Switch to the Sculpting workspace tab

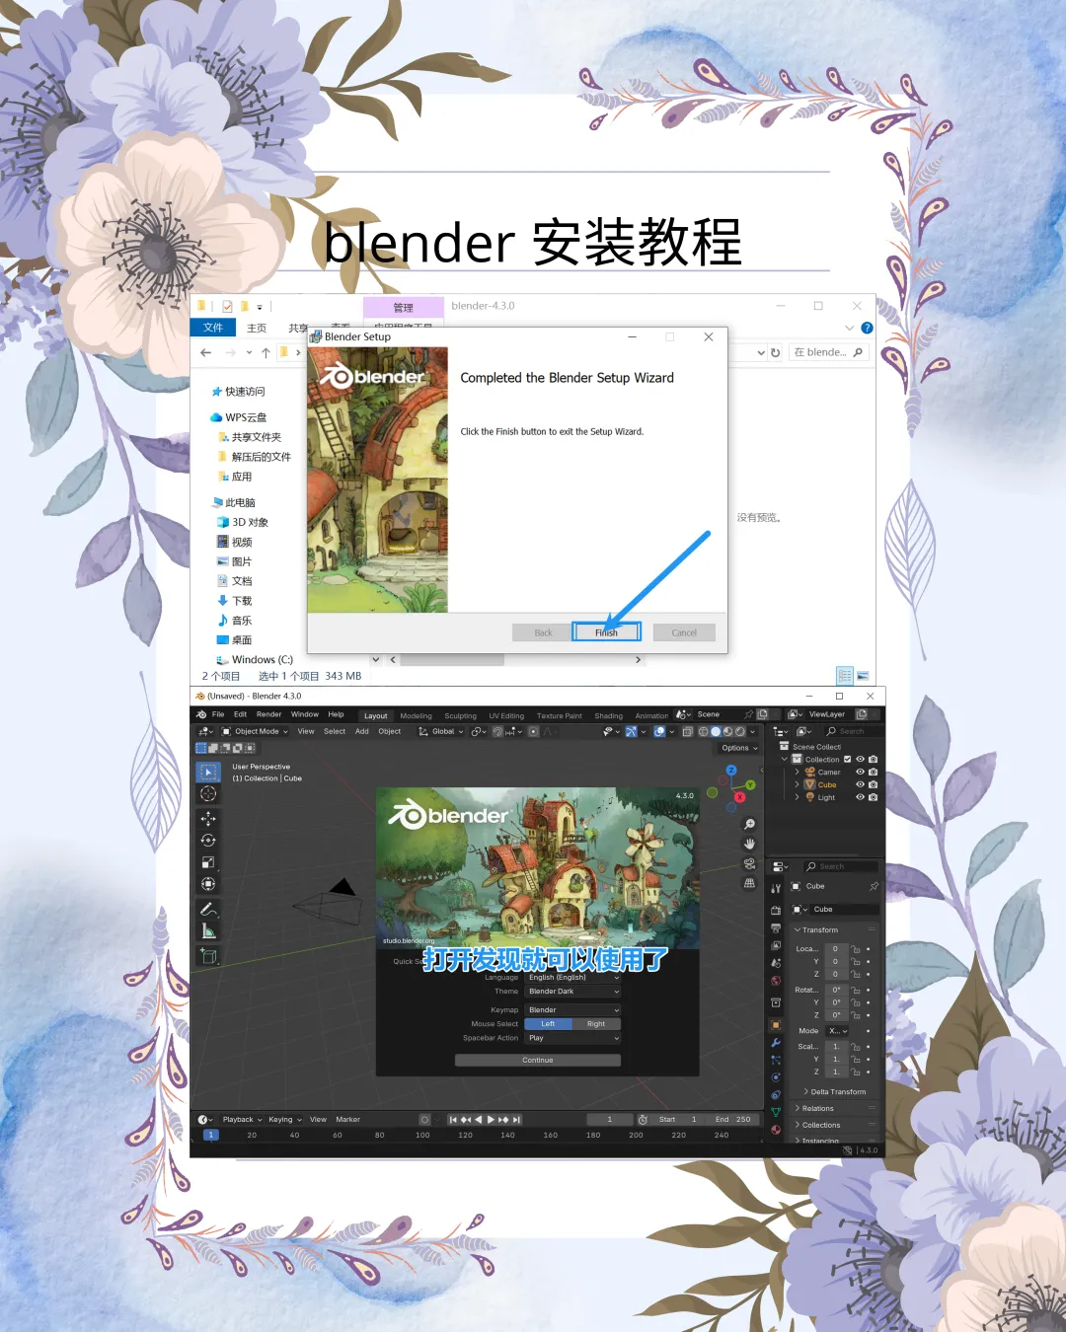click(x=460, y=715)
